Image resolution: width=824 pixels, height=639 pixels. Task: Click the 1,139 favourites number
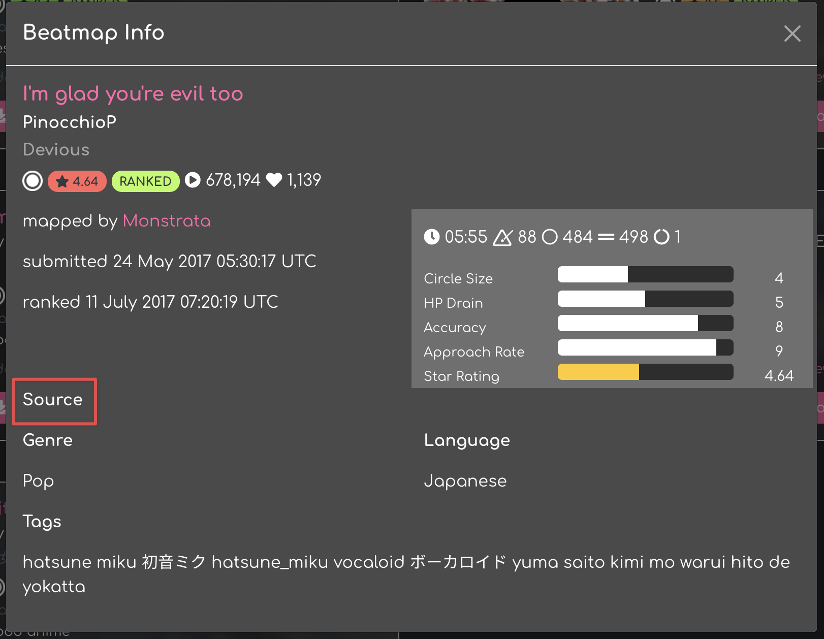[x=304, y=180]
